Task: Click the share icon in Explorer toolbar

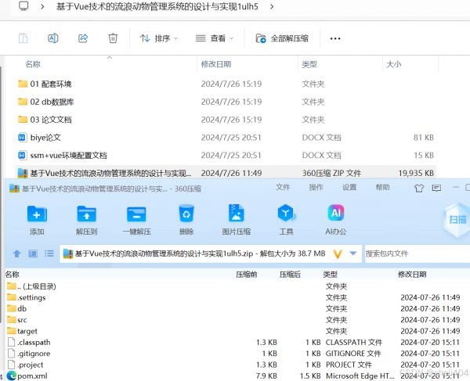Action: (83, 38)
